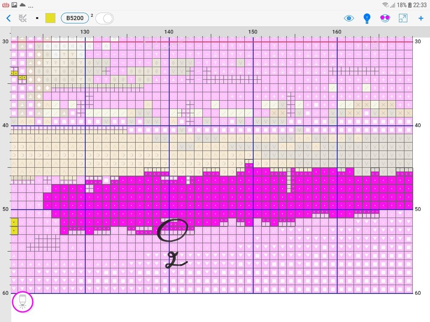The image size is (430, 322).
Task: Click the handwritten oval annotation
Action: coord(173,231)
